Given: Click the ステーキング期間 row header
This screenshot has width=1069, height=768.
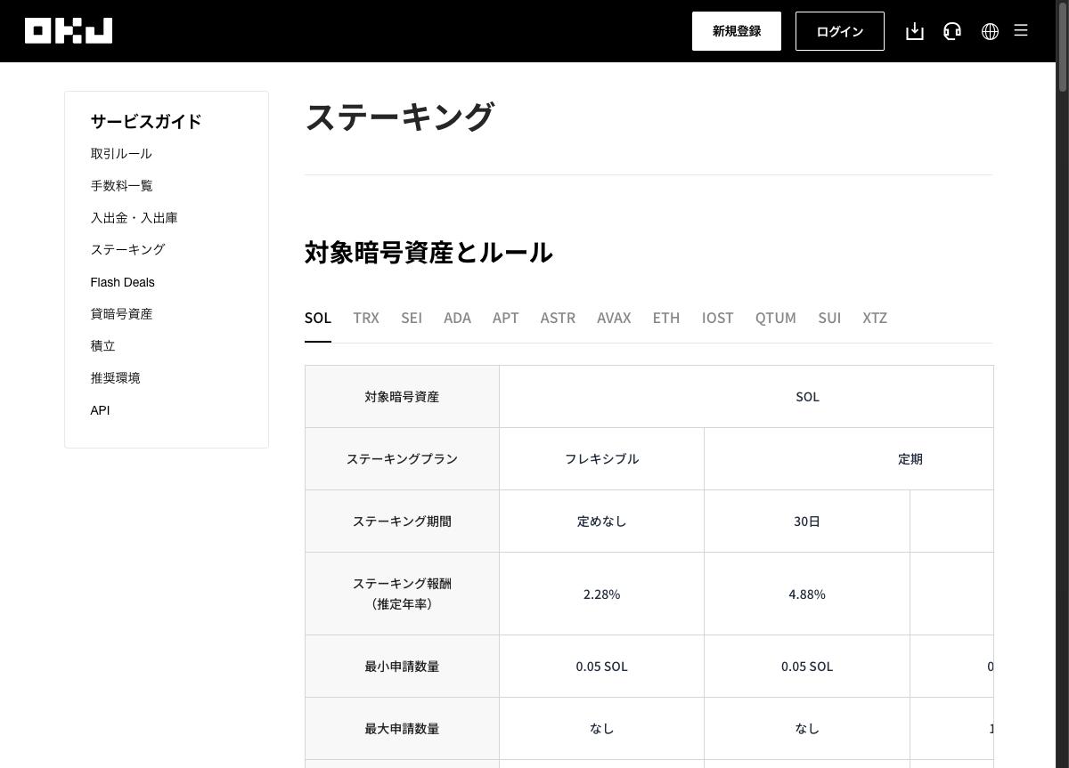Looking at the screenshot, I should (402, 521).
